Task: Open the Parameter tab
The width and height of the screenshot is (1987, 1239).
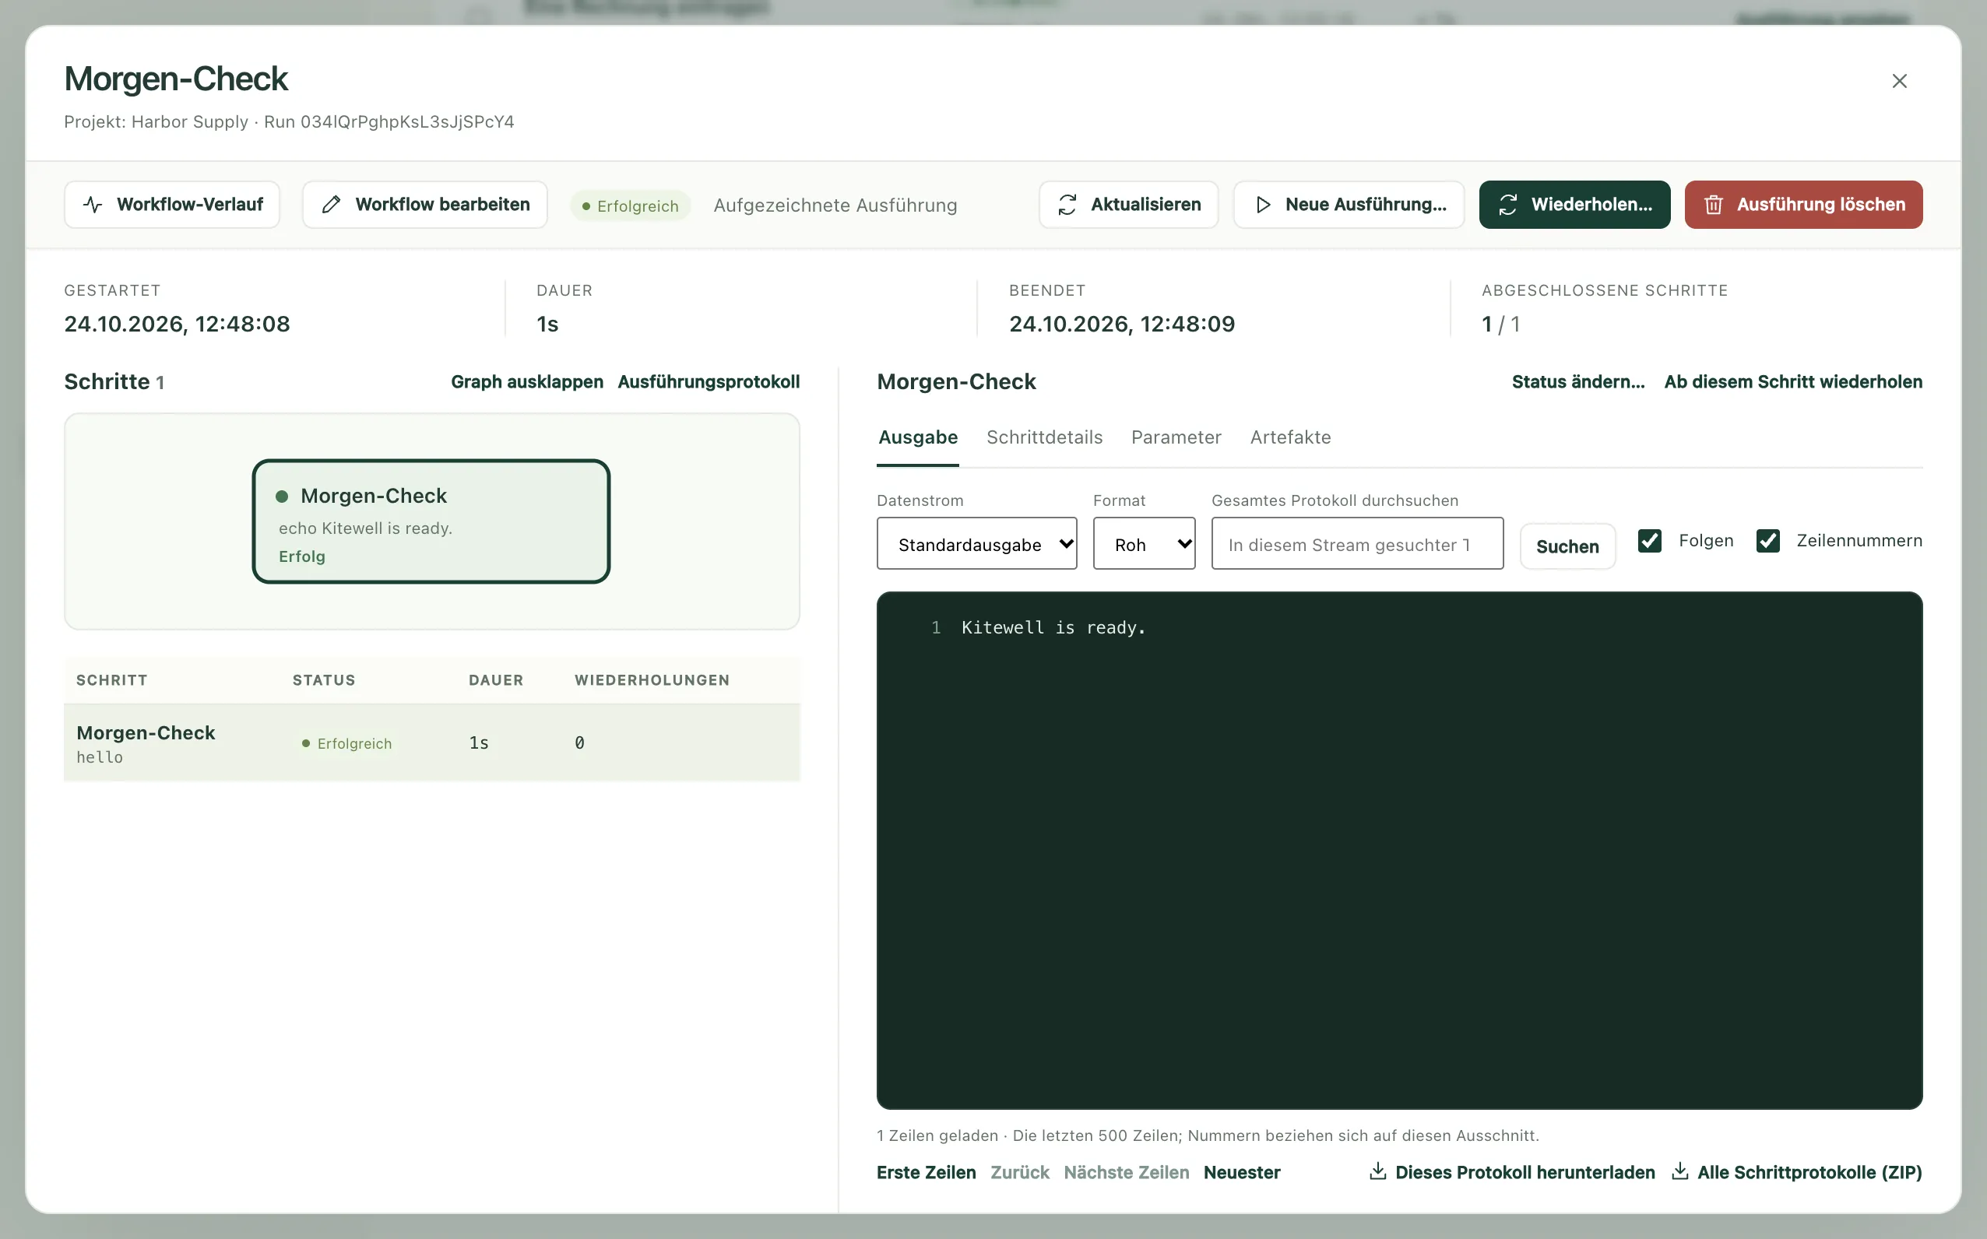Action: 1176,437
